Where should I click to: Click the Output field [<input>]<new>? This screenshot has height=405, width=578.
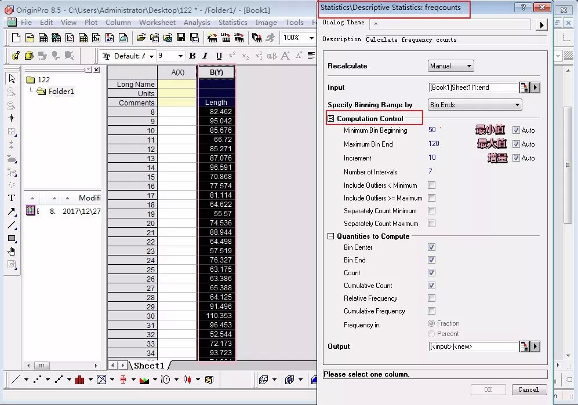(474, 346)
